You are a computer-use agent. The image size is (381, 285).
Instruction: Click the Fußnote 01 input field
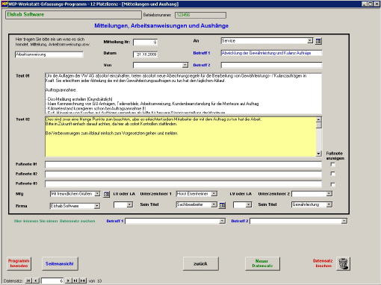[183, 164]
